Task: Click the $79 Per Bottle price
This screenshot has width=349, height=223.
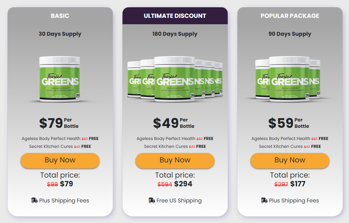Action: (x=59, y=123)
